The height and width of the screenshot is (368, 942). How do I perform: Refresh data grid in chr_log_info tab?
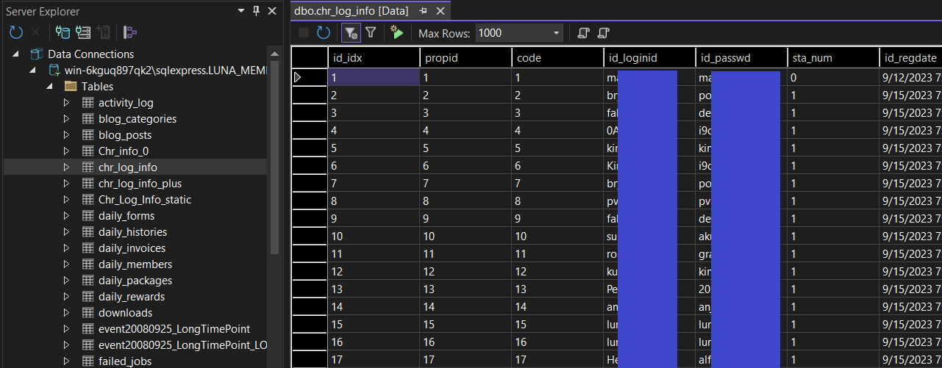click(324, 32)
